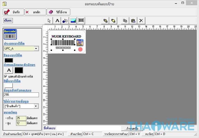The width and height of the screenshot is (199, 138).
Task: Click the ประเภทบาร์โค๊ต link label
Action: click(14, 44)
